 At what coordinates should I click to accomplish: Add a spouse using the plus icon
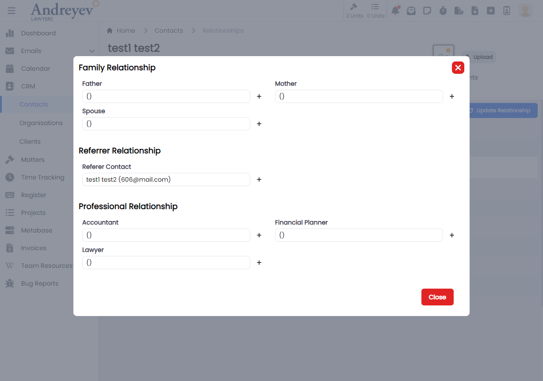click(259, 124)
